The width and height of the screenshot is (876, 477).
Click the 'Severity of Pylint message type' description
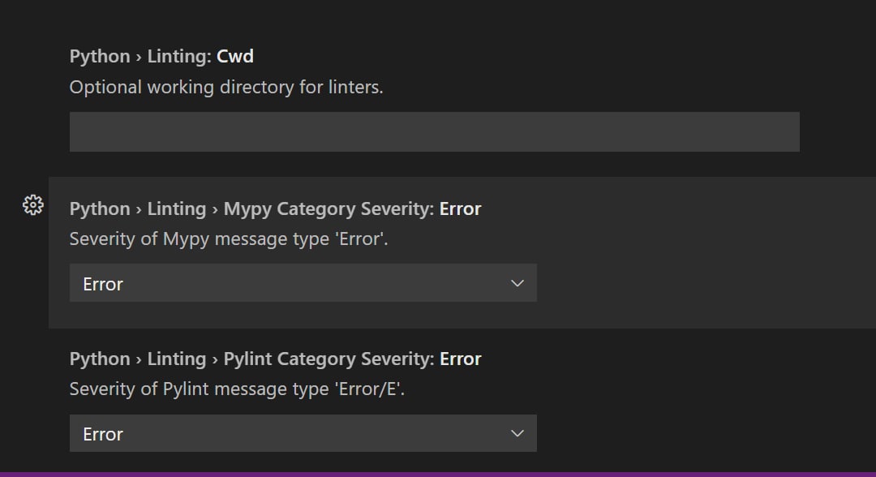(x=237, y=389)
